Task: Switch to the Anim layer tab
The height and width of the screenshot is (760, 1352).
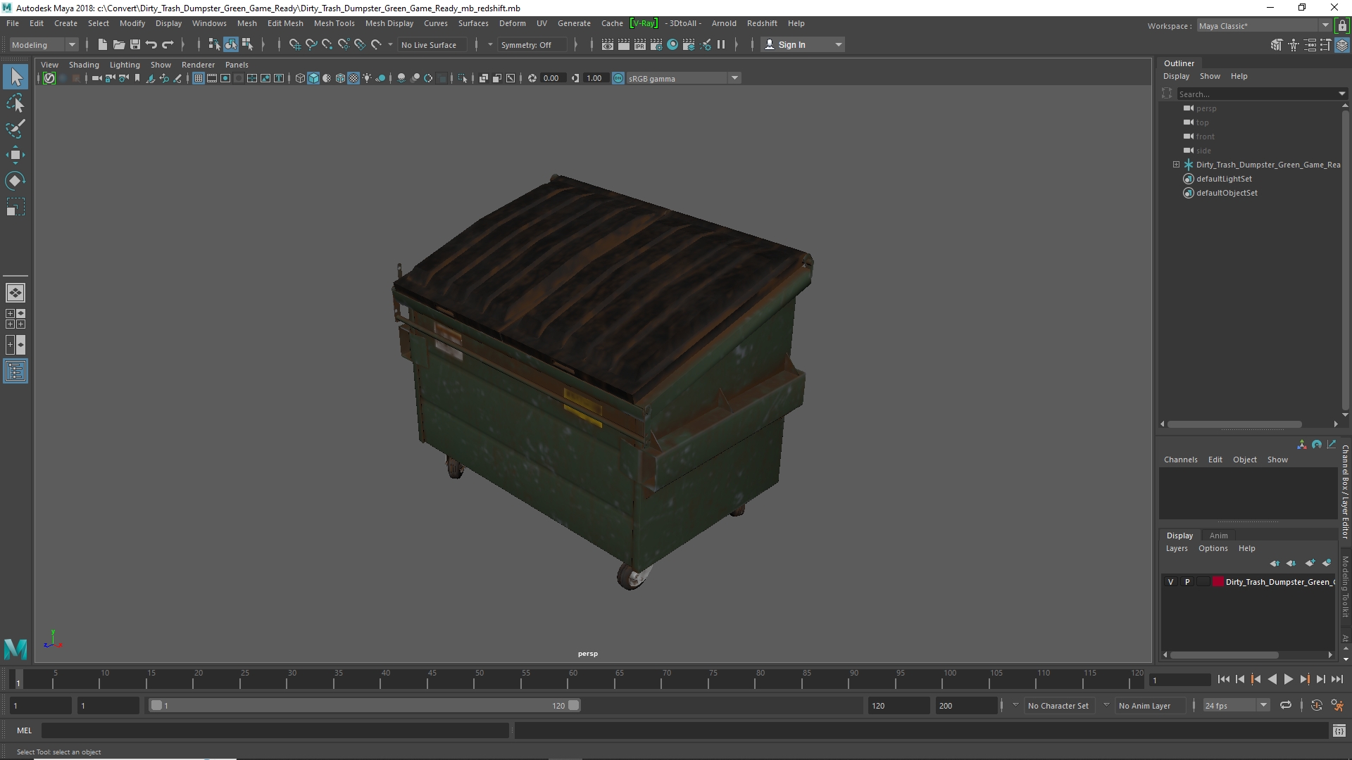Action: point(1218,536)
